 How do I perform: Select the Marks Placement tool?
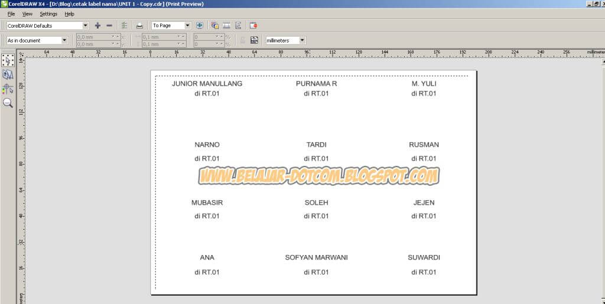point(8,89)
